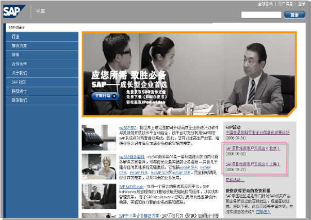This screenshot has width=311, height=220.
Task: Select SAP 社区 in the left menu
Action: tap(19, 82)
